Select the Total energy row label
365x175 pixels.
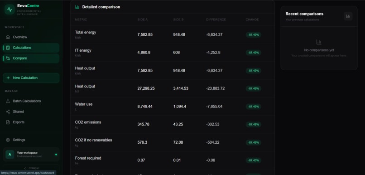86,32
